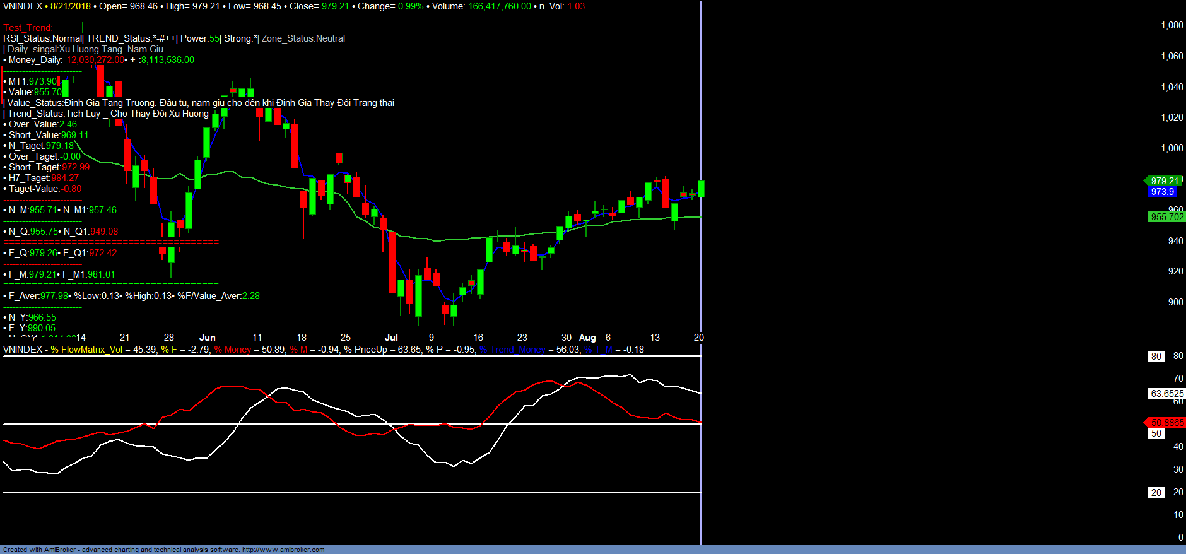1186x554 pixels.
Task: Click the 900 price axis tick
Action: (x=1175, y=302)
